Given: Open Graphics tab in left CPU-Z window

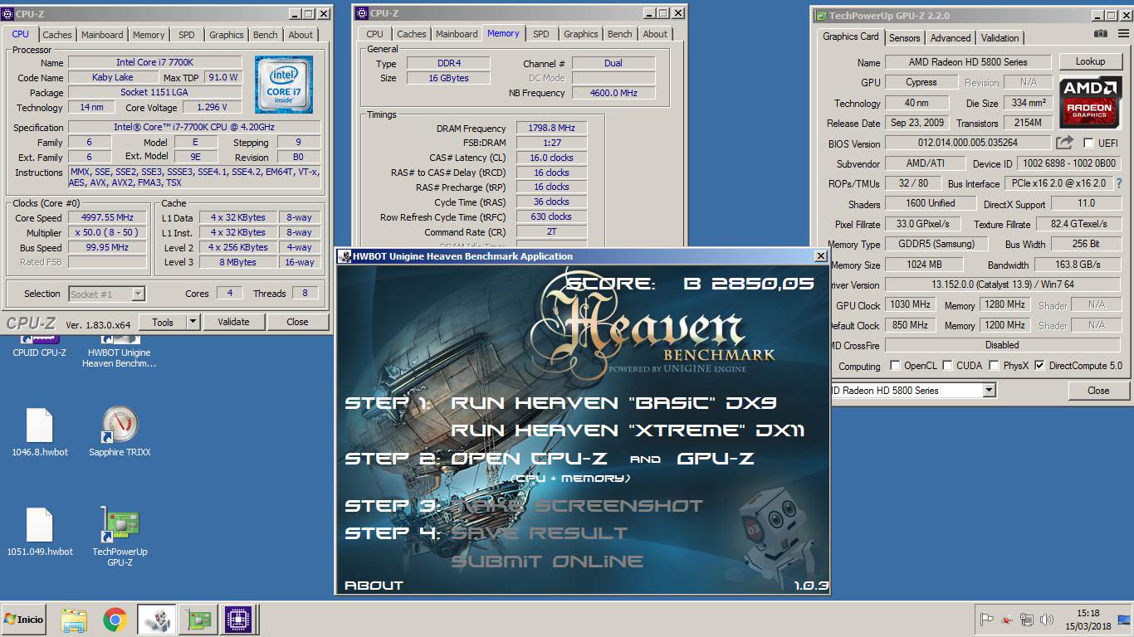Looking at the screenshot, I should (x=227, y=35).
